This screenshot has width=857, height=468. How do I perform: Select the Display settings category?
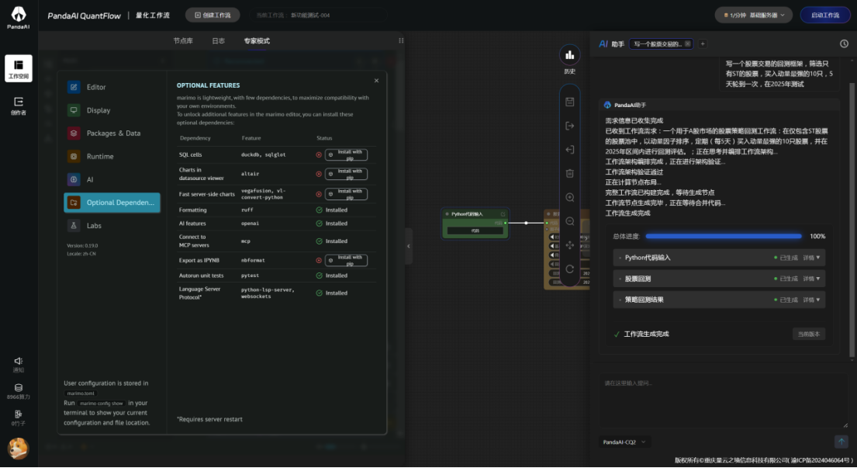pos(112,110)
